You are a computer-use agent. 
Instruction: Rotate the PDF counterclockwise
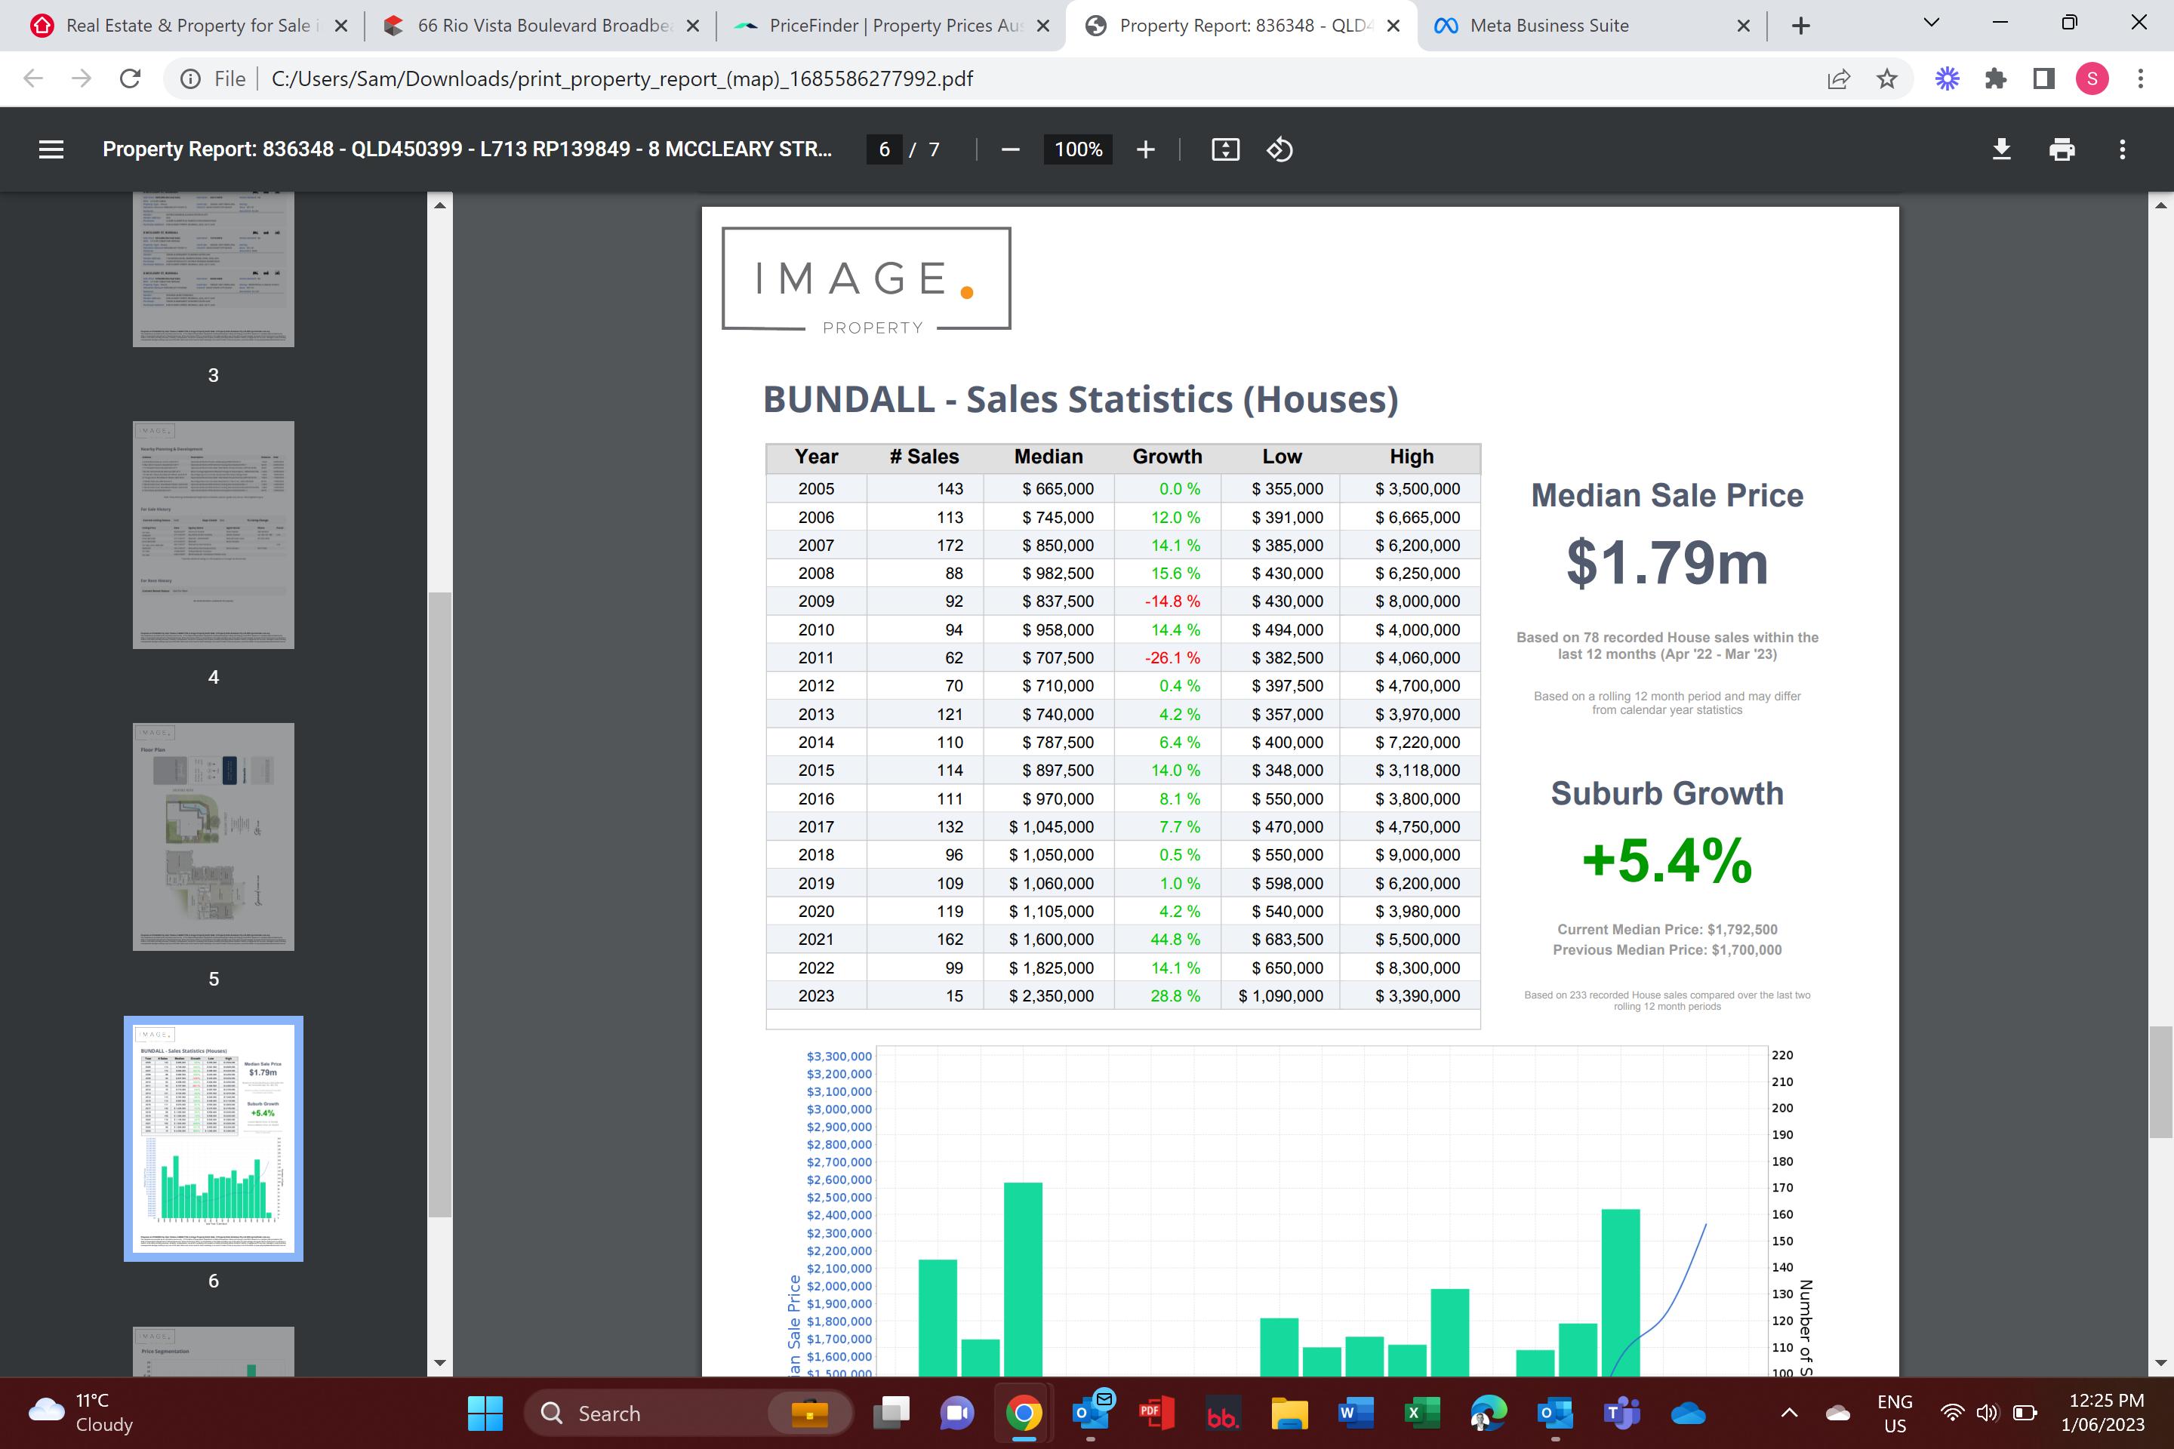click(1279, 149)
